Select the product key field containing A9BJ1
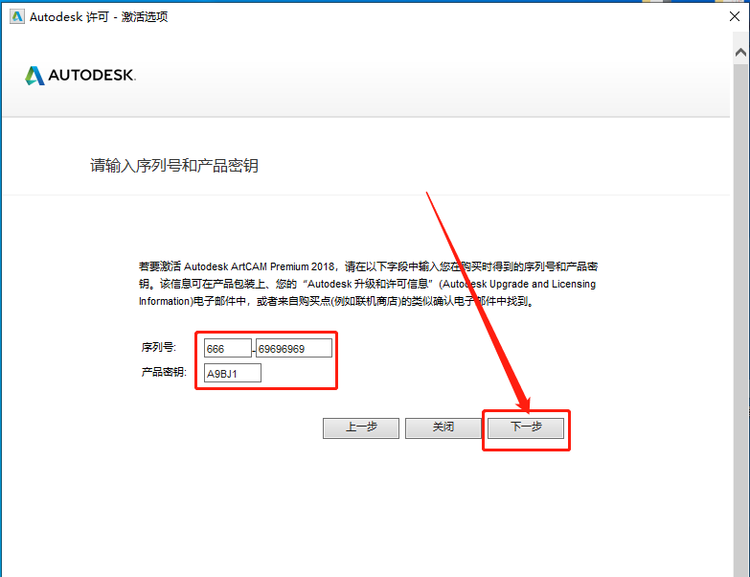This screenshot has width=750, height=577. (233, 373)
